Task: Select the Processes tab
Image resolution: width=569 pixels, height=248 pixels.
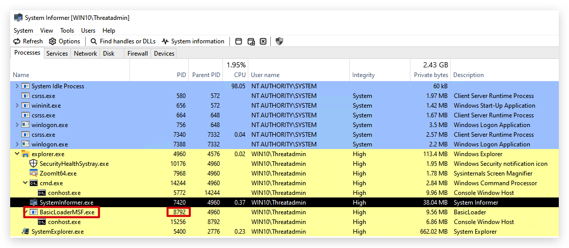Action: pyautogui.click(x=27, y=53)
